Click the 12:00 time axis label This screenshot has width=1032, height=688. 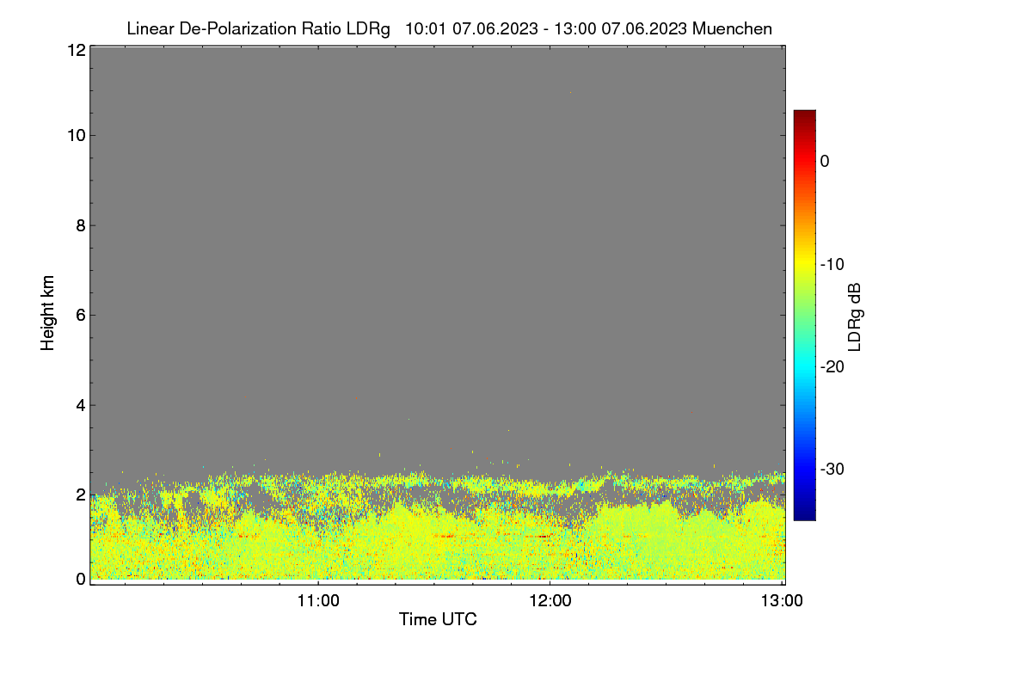tap(550, 601)
